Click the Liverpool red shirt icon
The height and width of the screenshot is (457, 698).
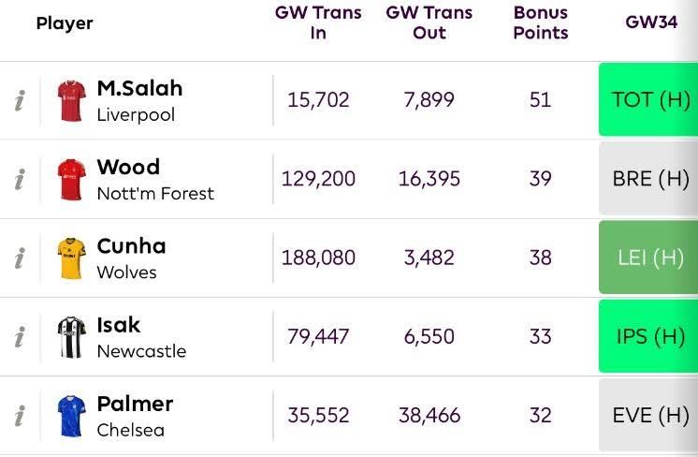point(72,100)
